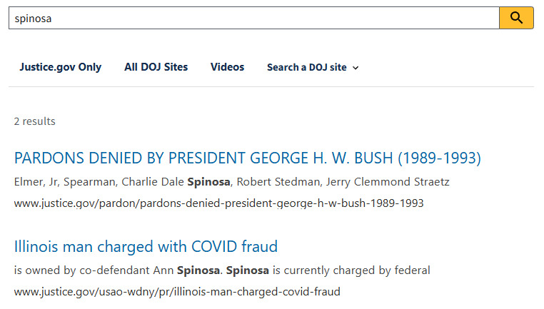The width and height of the screenshot is (544, 309).
Task: Select the Justice.gov Only tab
Action: (x=60, y=67)
